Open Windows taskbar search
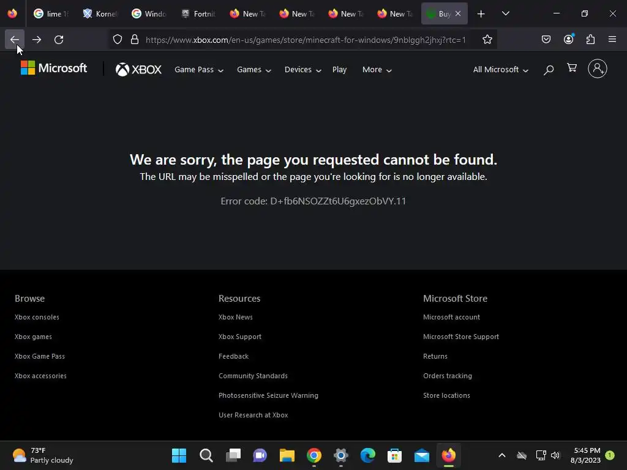This screenshot has width=627, height=470. [x=206, y=455]
